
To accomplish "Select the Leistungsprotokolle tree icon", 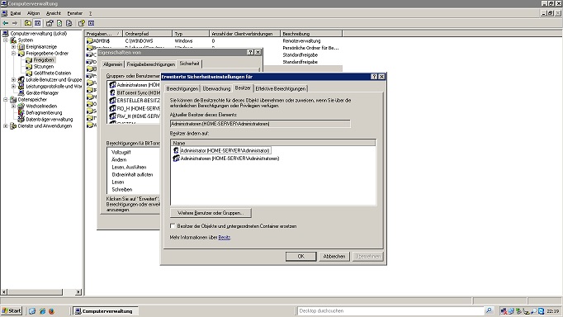I will 21,86.
